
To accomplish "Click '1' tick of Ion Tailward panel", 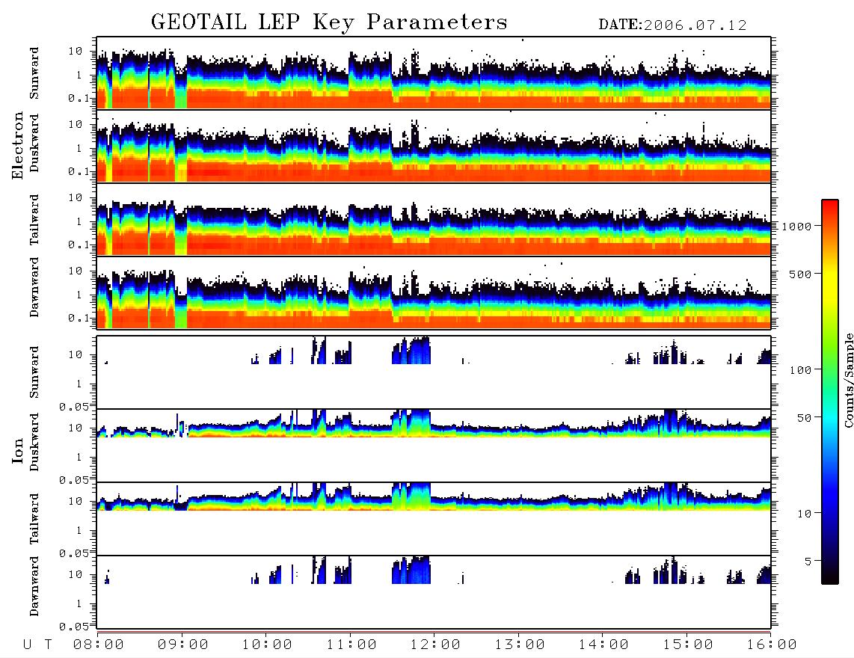I will [x=79, y=531].
